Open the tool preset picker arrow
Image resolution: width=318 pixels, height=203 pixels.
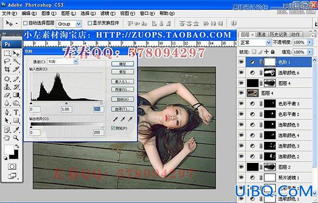coord(17,23)
